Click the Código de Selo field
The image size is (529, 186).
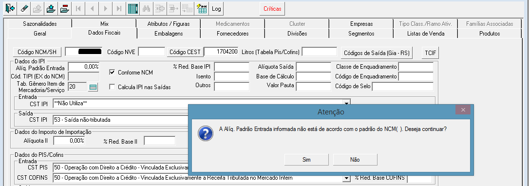(402, 86)
